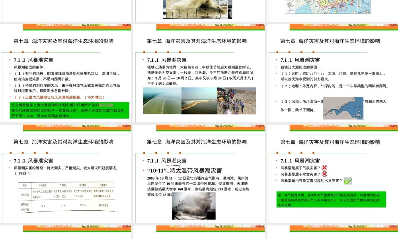398x239 pixels.
Task: Click bullet （1）有利的地形
Action: point(67,76)
